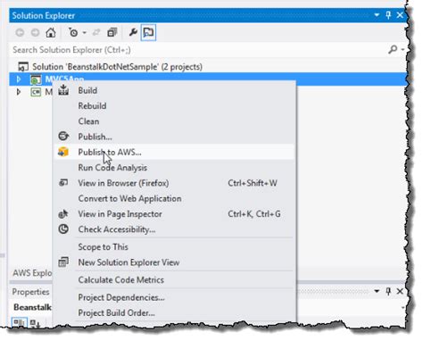Open Properties via the wrench icon
The width and height of the screenshot is (423, 341).
click(x=133, y=32)
